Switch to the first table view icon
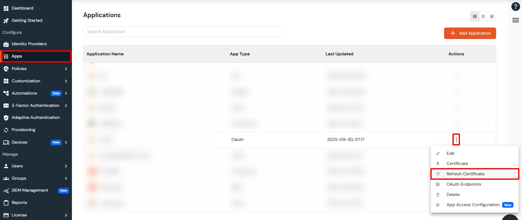522x220 pixels. (x=475, y=16)
